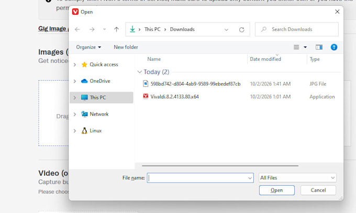Click the Open button
The width and height of the screenshot is (356, 213).
pos(277,190)
